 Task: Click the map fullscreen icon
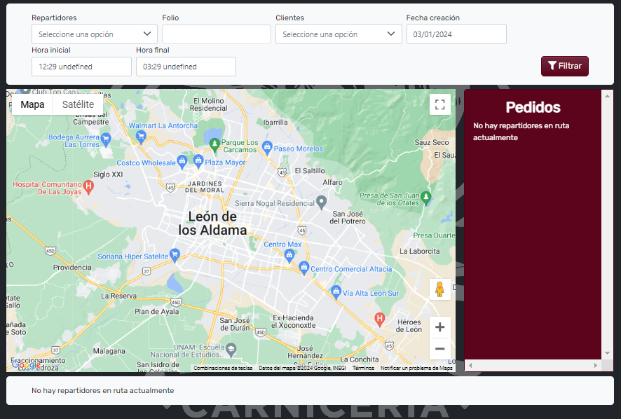(440, 104)
